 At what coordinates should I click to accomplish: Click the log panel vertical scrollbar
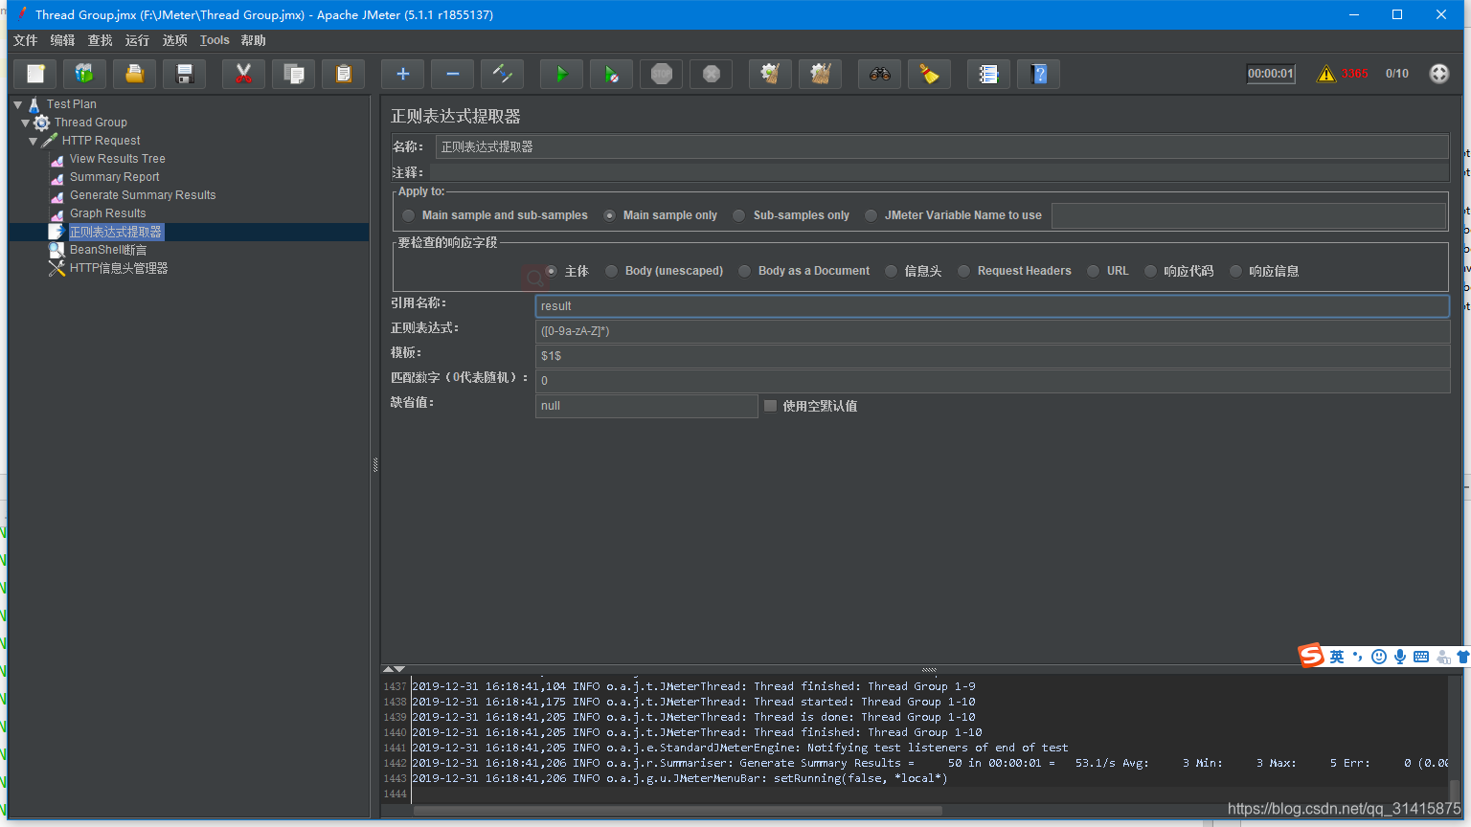click(1455, 791)
